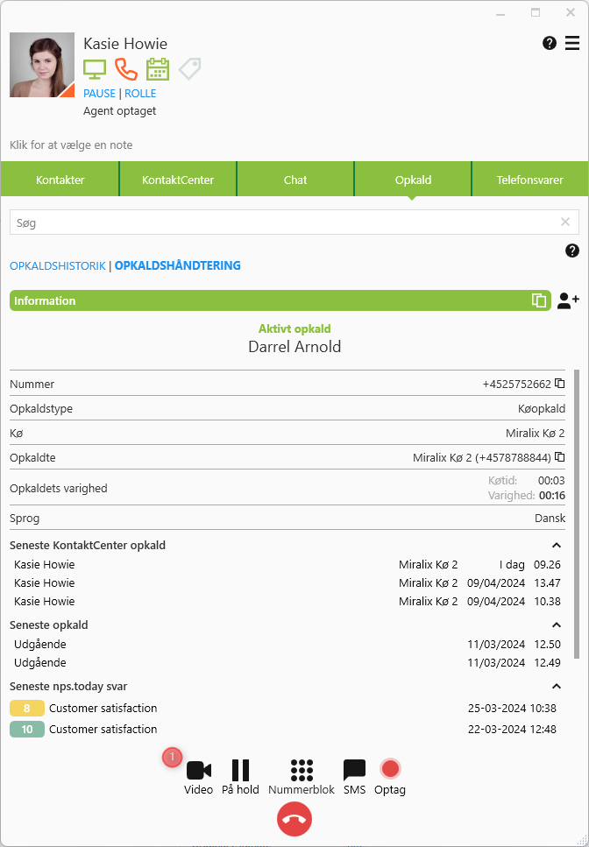This screenshot has width=589, height=847.
Task: Hang up the active call
Action: click(294, 819)
